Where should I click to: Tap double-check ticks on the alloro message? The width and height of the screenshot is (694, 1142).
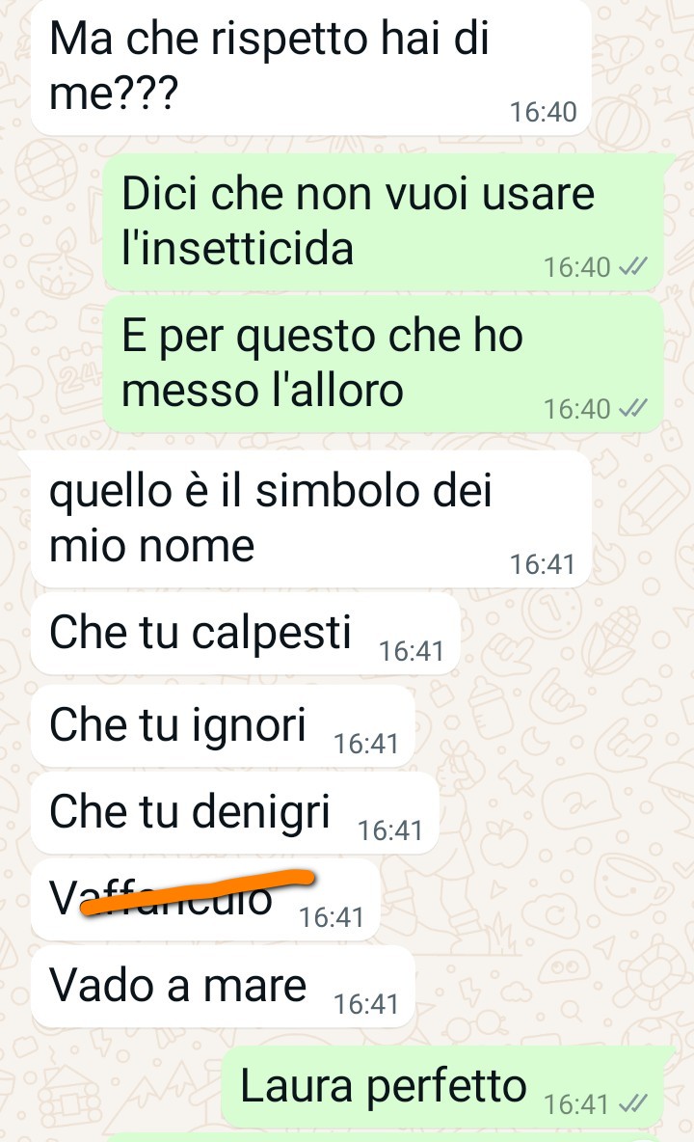tap(632, 409)
